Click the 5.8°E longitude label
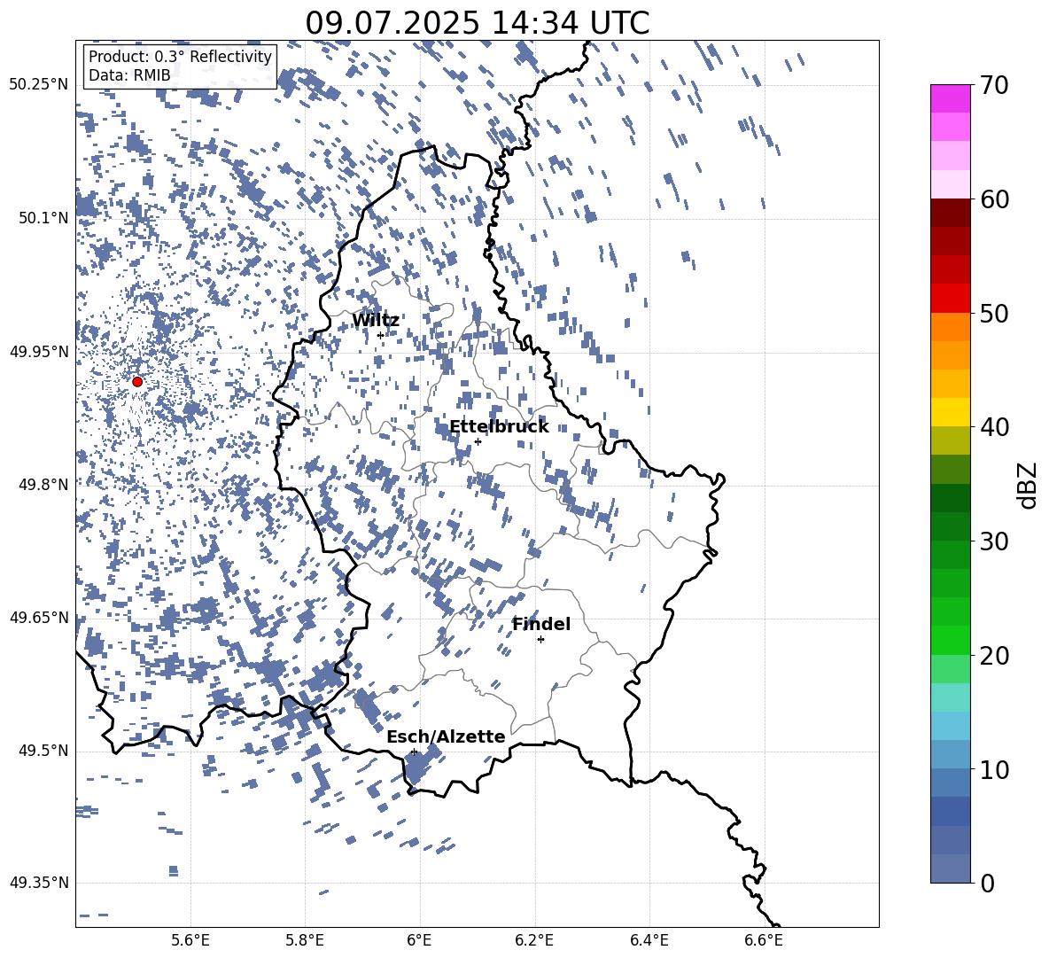This screenshot has height=958, width=1049. pos(305,940)
